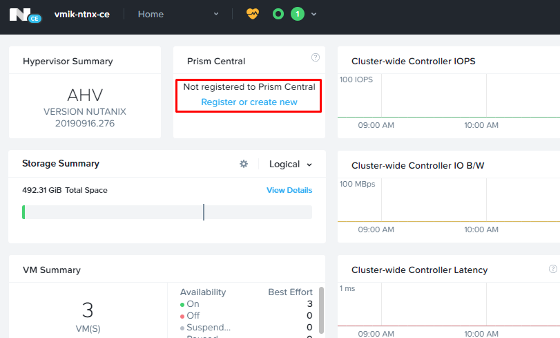Click the 1 ms latency axis label
Viewport: 560px width, 338px height.
347,289
